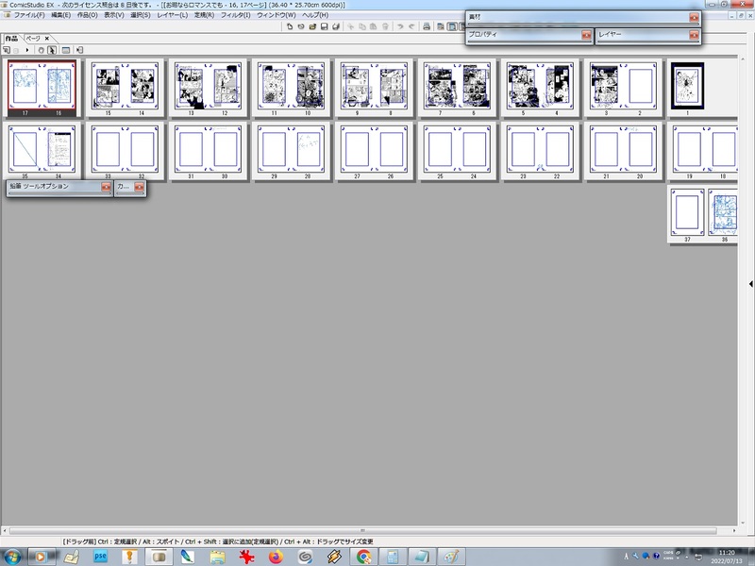This screenshot has width=755, height=566.
Task: Switch to the ページ tab
Action: 33,39
